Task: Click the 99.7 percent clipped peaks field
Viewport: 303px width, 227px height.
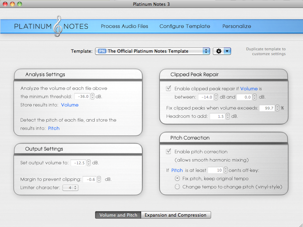Action: tap(267, 108)
